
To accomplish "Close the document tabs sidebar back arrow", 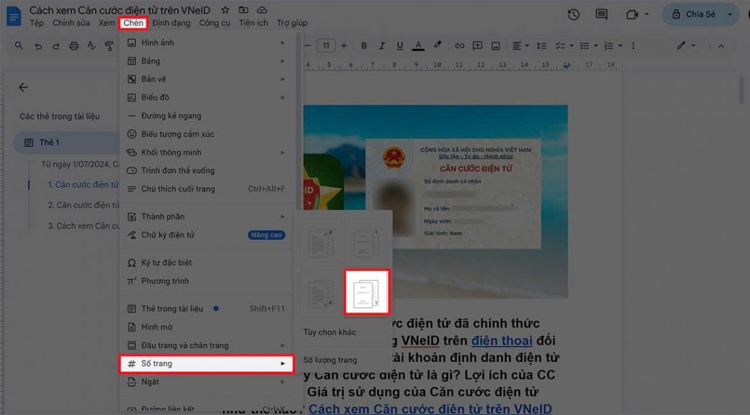I will pos(23,88).
